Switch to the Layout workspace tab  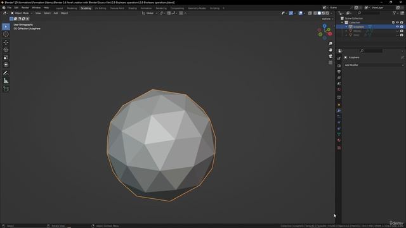pyautogui.click(x=59, y=8)
